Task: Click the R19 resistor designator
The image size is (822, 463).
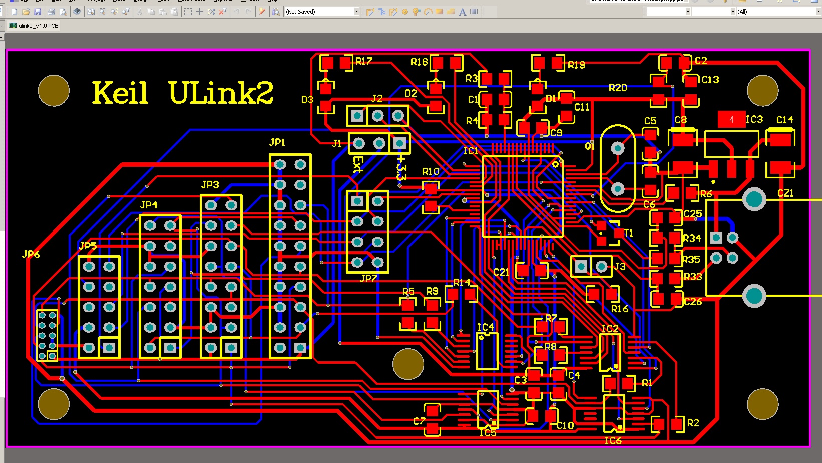Action: 576,65
